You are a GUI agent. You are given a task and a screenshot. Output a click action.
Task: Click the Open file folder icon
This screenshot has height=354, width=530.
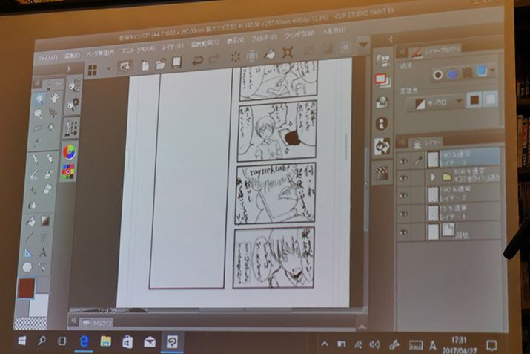pyautogui.click(x=161, y=65)
